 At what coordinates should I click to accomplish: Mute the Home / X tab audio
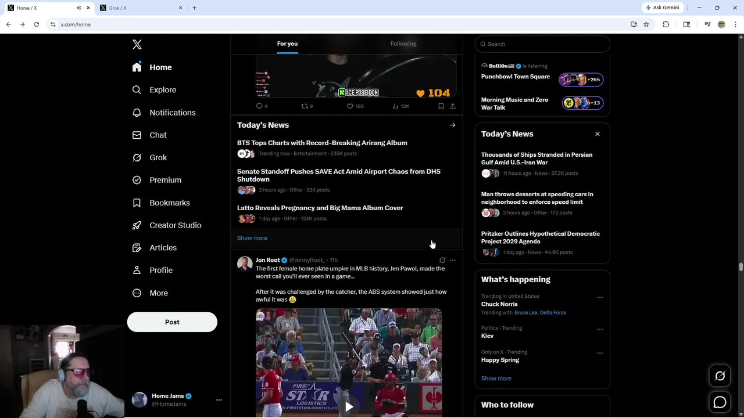coord(79,8)
